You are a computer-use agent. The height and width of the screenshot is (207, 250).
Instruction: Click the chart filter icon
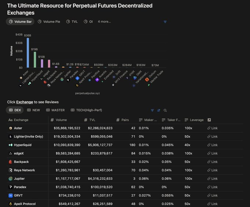coord(165,22)
